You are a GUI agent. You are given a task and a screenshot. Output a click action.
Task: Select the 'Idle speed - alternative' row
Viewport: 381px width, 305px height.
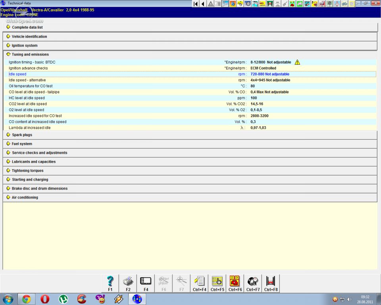[x=190, y=80]
